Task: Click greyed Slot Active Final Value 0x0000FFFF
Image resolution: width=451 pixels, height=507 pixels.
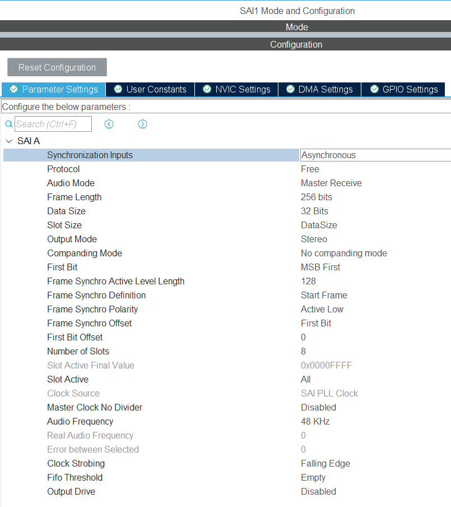Action: (x=326, y=365)
